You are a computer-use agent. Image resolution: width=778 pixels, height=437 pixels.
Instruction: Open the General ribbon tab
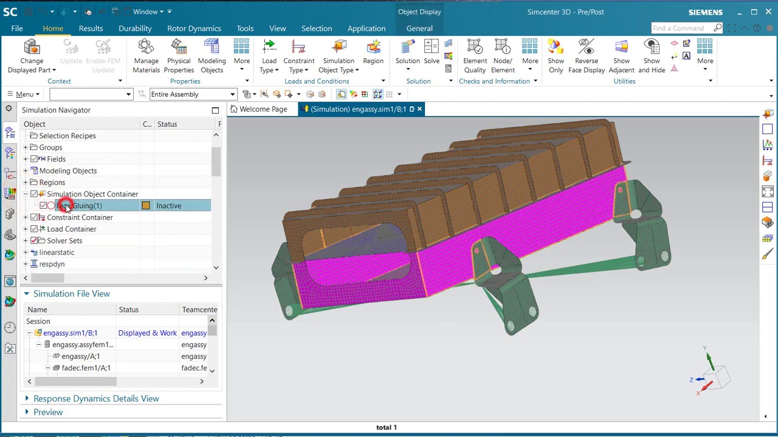pyautogui.click(x=419, y=29)
